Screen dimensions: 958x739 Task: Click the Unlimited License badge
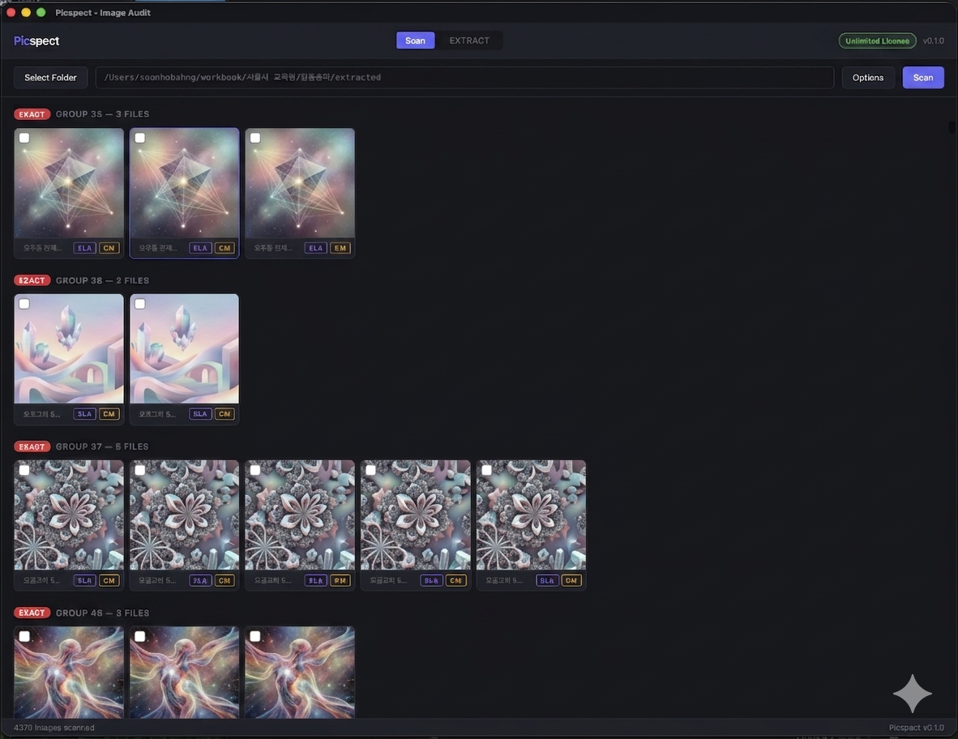tap(877, 40)
